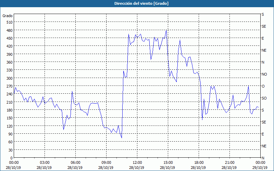Click the 28/10/19 date under 18:00
The width and height of the screenshot is (274, 171).
pyautogui.click(x=198, y=168)
